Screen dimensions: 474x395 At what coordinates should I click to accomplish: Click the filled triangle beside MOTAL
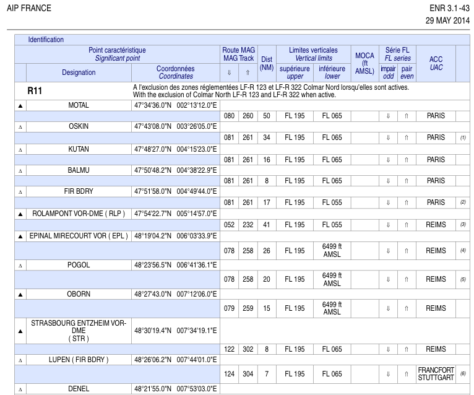tap(20, 106)
